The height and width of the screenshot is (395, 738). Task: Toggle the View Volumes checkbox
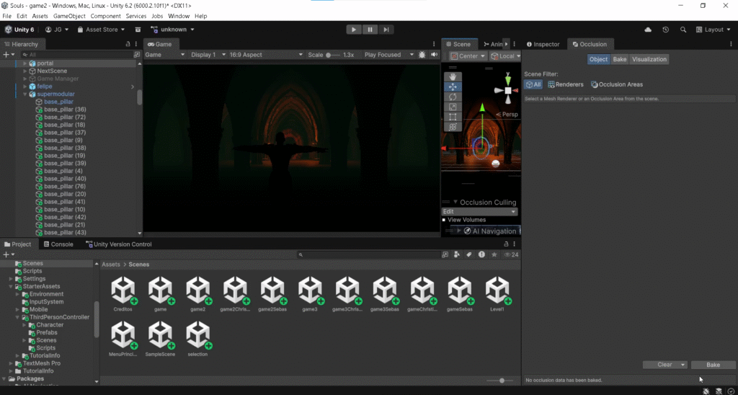tap(445, 220)
